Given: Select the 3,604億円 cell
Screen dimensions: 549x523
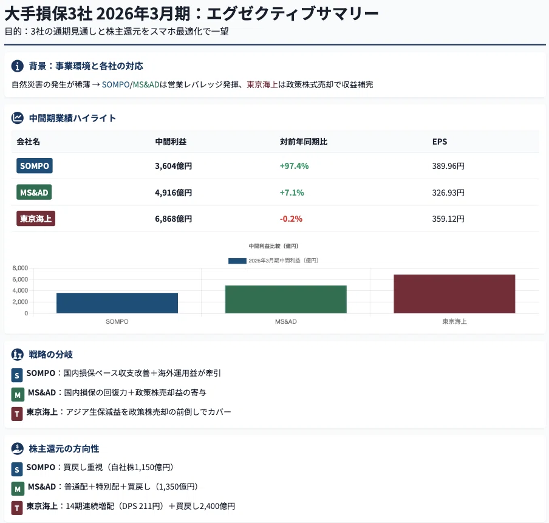Looking at the screenshot, I should [173, 166].
